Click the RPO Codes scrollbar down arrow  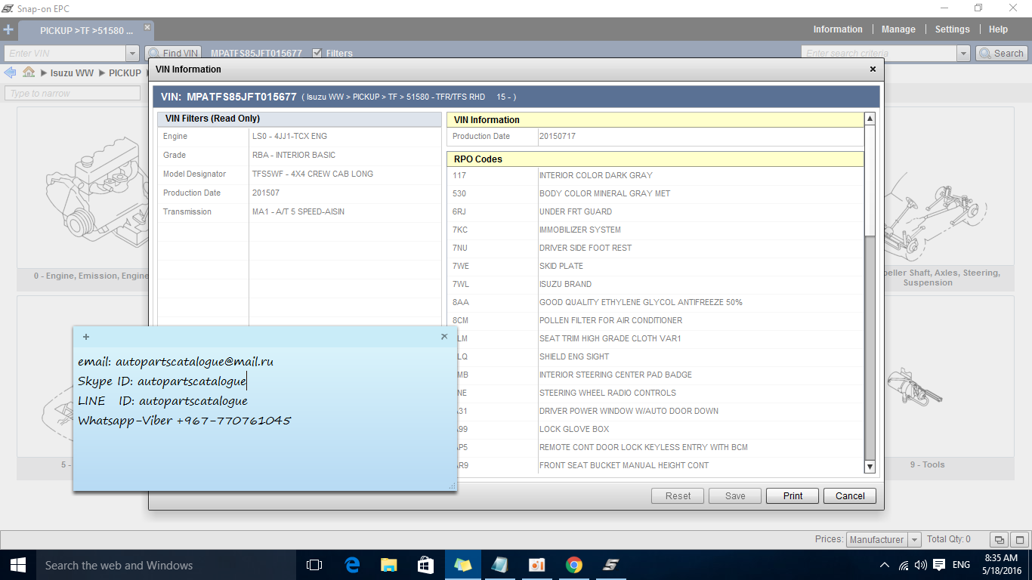point(870,466)
